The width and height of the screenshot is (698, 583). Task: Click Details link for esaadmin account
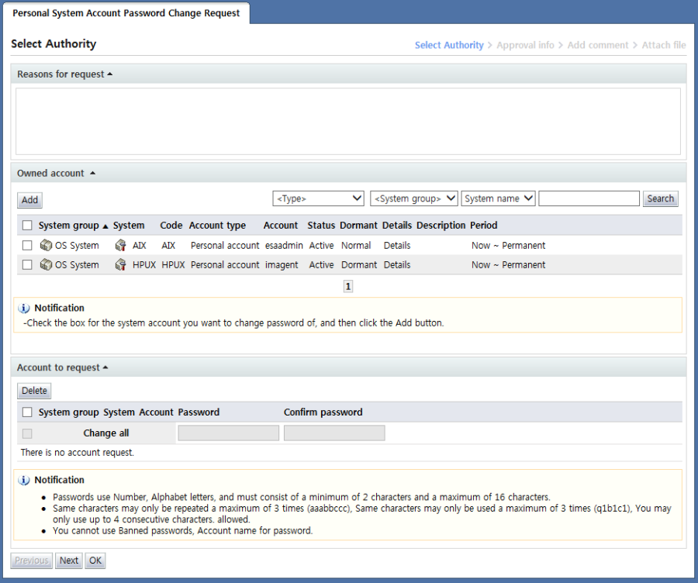click(x=397, y=246)
